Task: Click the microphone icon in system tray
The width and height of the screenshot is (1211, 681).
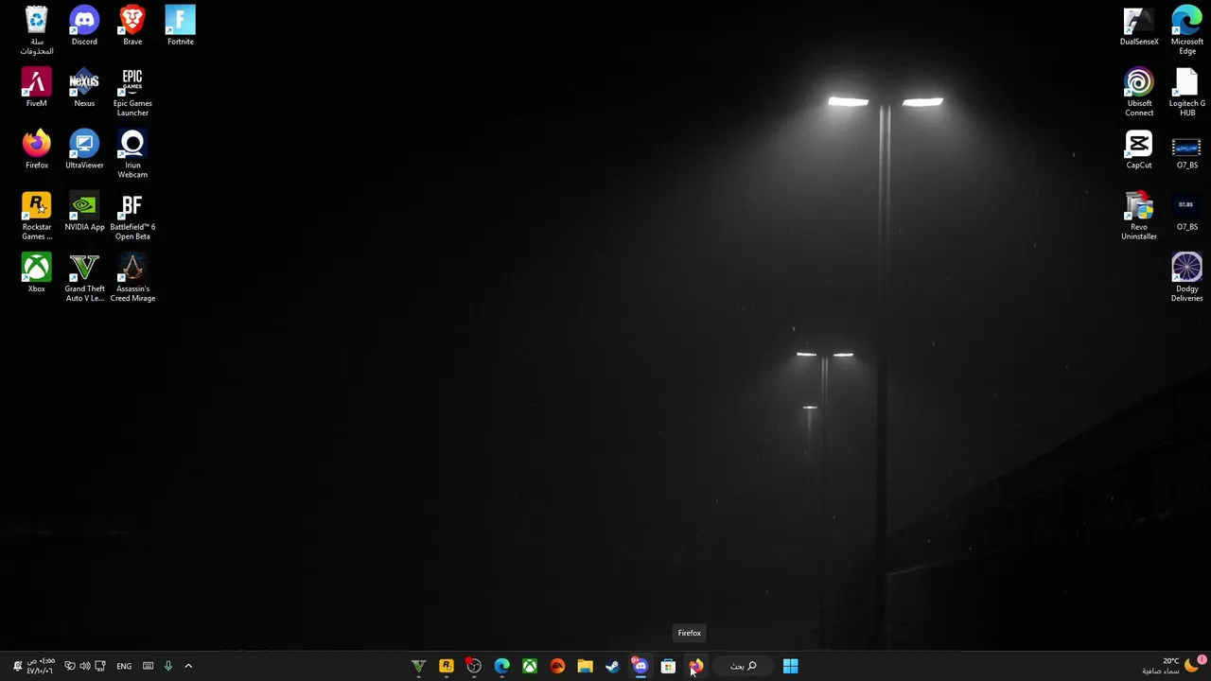Action: pyautogui.click(x=167, y=666)
